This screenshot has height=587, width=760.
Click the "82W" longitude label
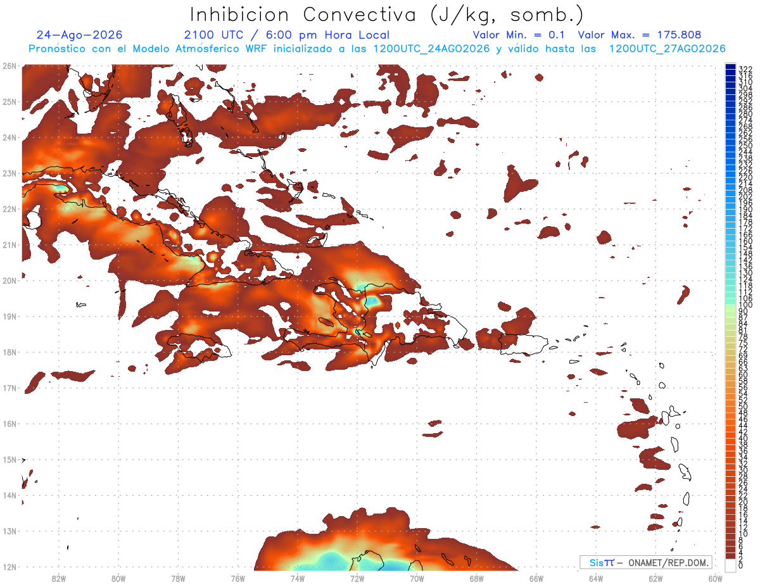(x=59, y=578)
